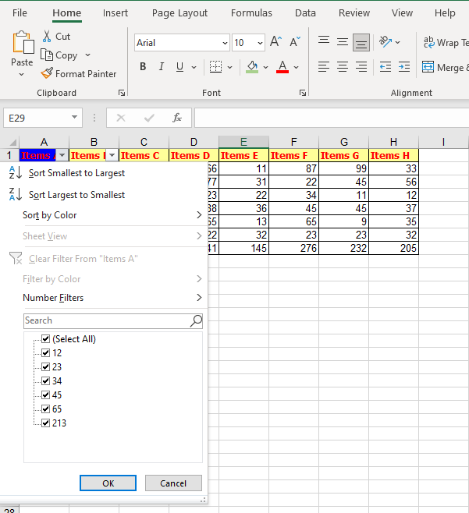Image resolution: width=469 pixels, height=513 pixels.
Task: Click the Format Painter brush icon
Action: pyautogui.click(x=48, y=74)
